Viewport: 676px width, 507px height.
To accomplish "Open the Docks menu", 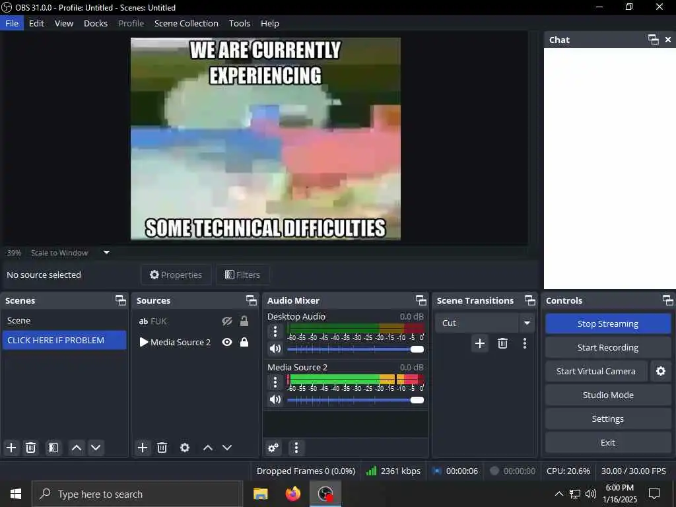I will 96,23.
